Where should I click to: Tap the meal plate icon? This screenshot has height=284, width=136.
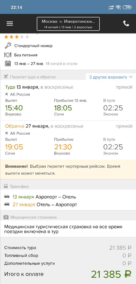point(8,55)
